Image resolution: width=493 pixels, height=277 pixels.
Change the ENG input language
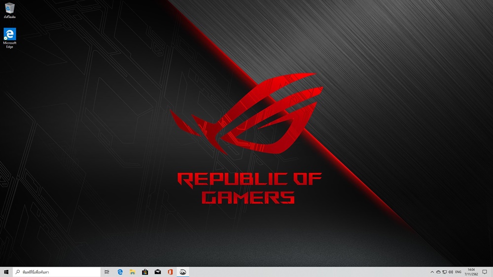click(458, 272)
